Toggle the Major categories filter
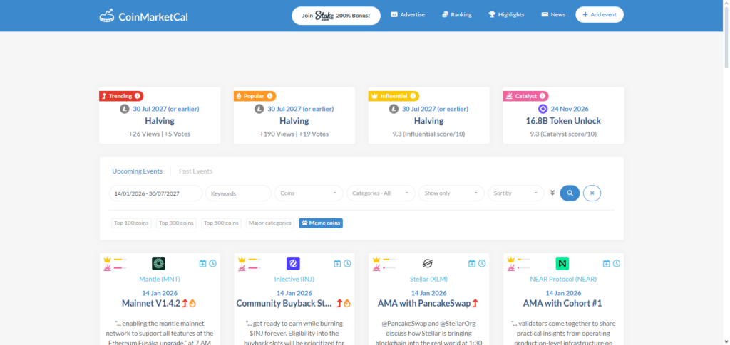 click(x=270, y=223)
